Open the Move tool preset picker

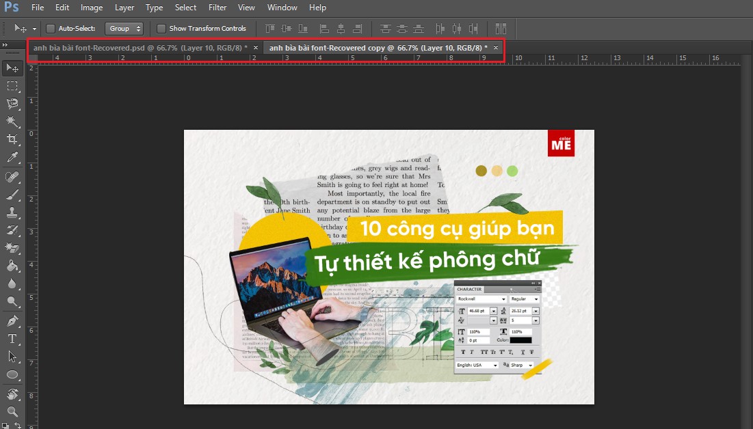(x=23, y=29)
